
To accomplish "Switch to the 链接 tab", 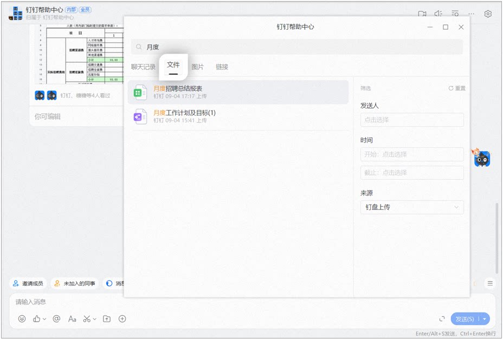I will 222,67.
